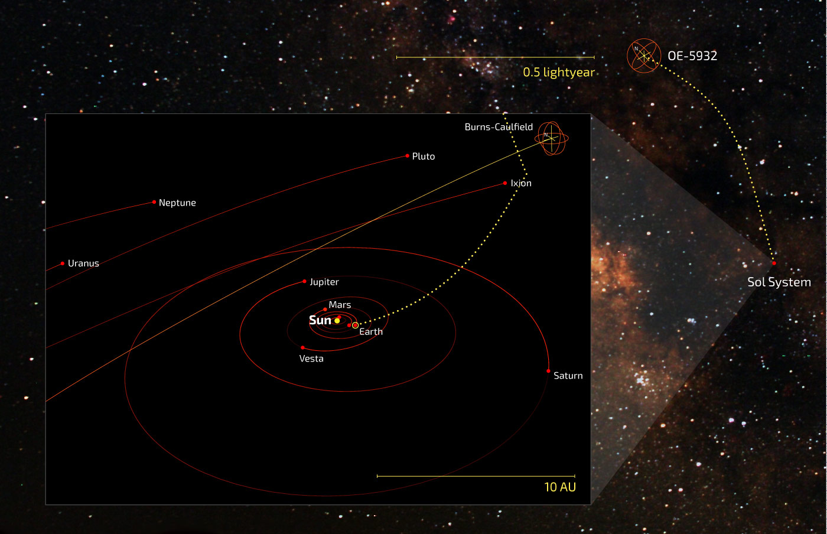
Task: Select the Sol System label
Action: [779, 282]
